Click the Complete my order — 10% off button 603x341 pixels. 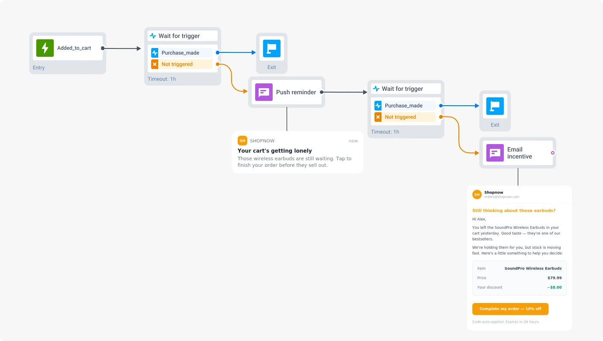[510, 309]
